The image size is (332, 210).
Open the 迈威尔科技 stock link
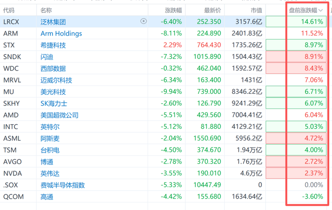click(x=56, y=80)
